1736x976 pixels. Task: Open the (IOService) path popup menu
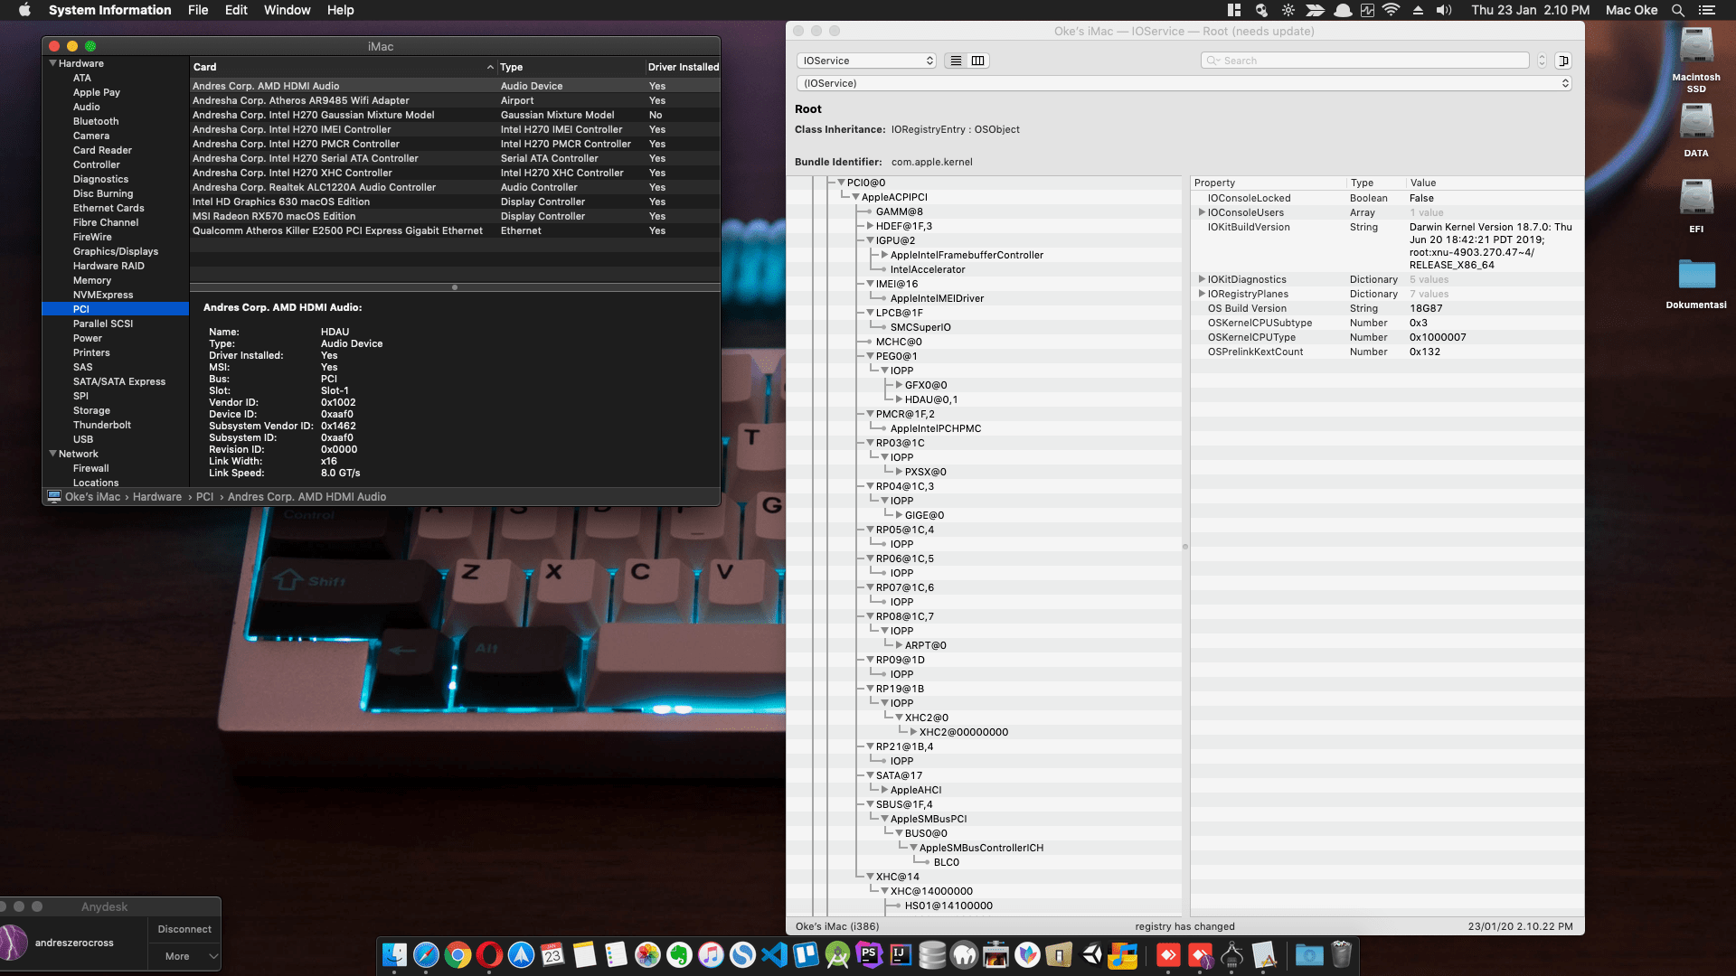pyautogui.click(x=1184, y=83)
